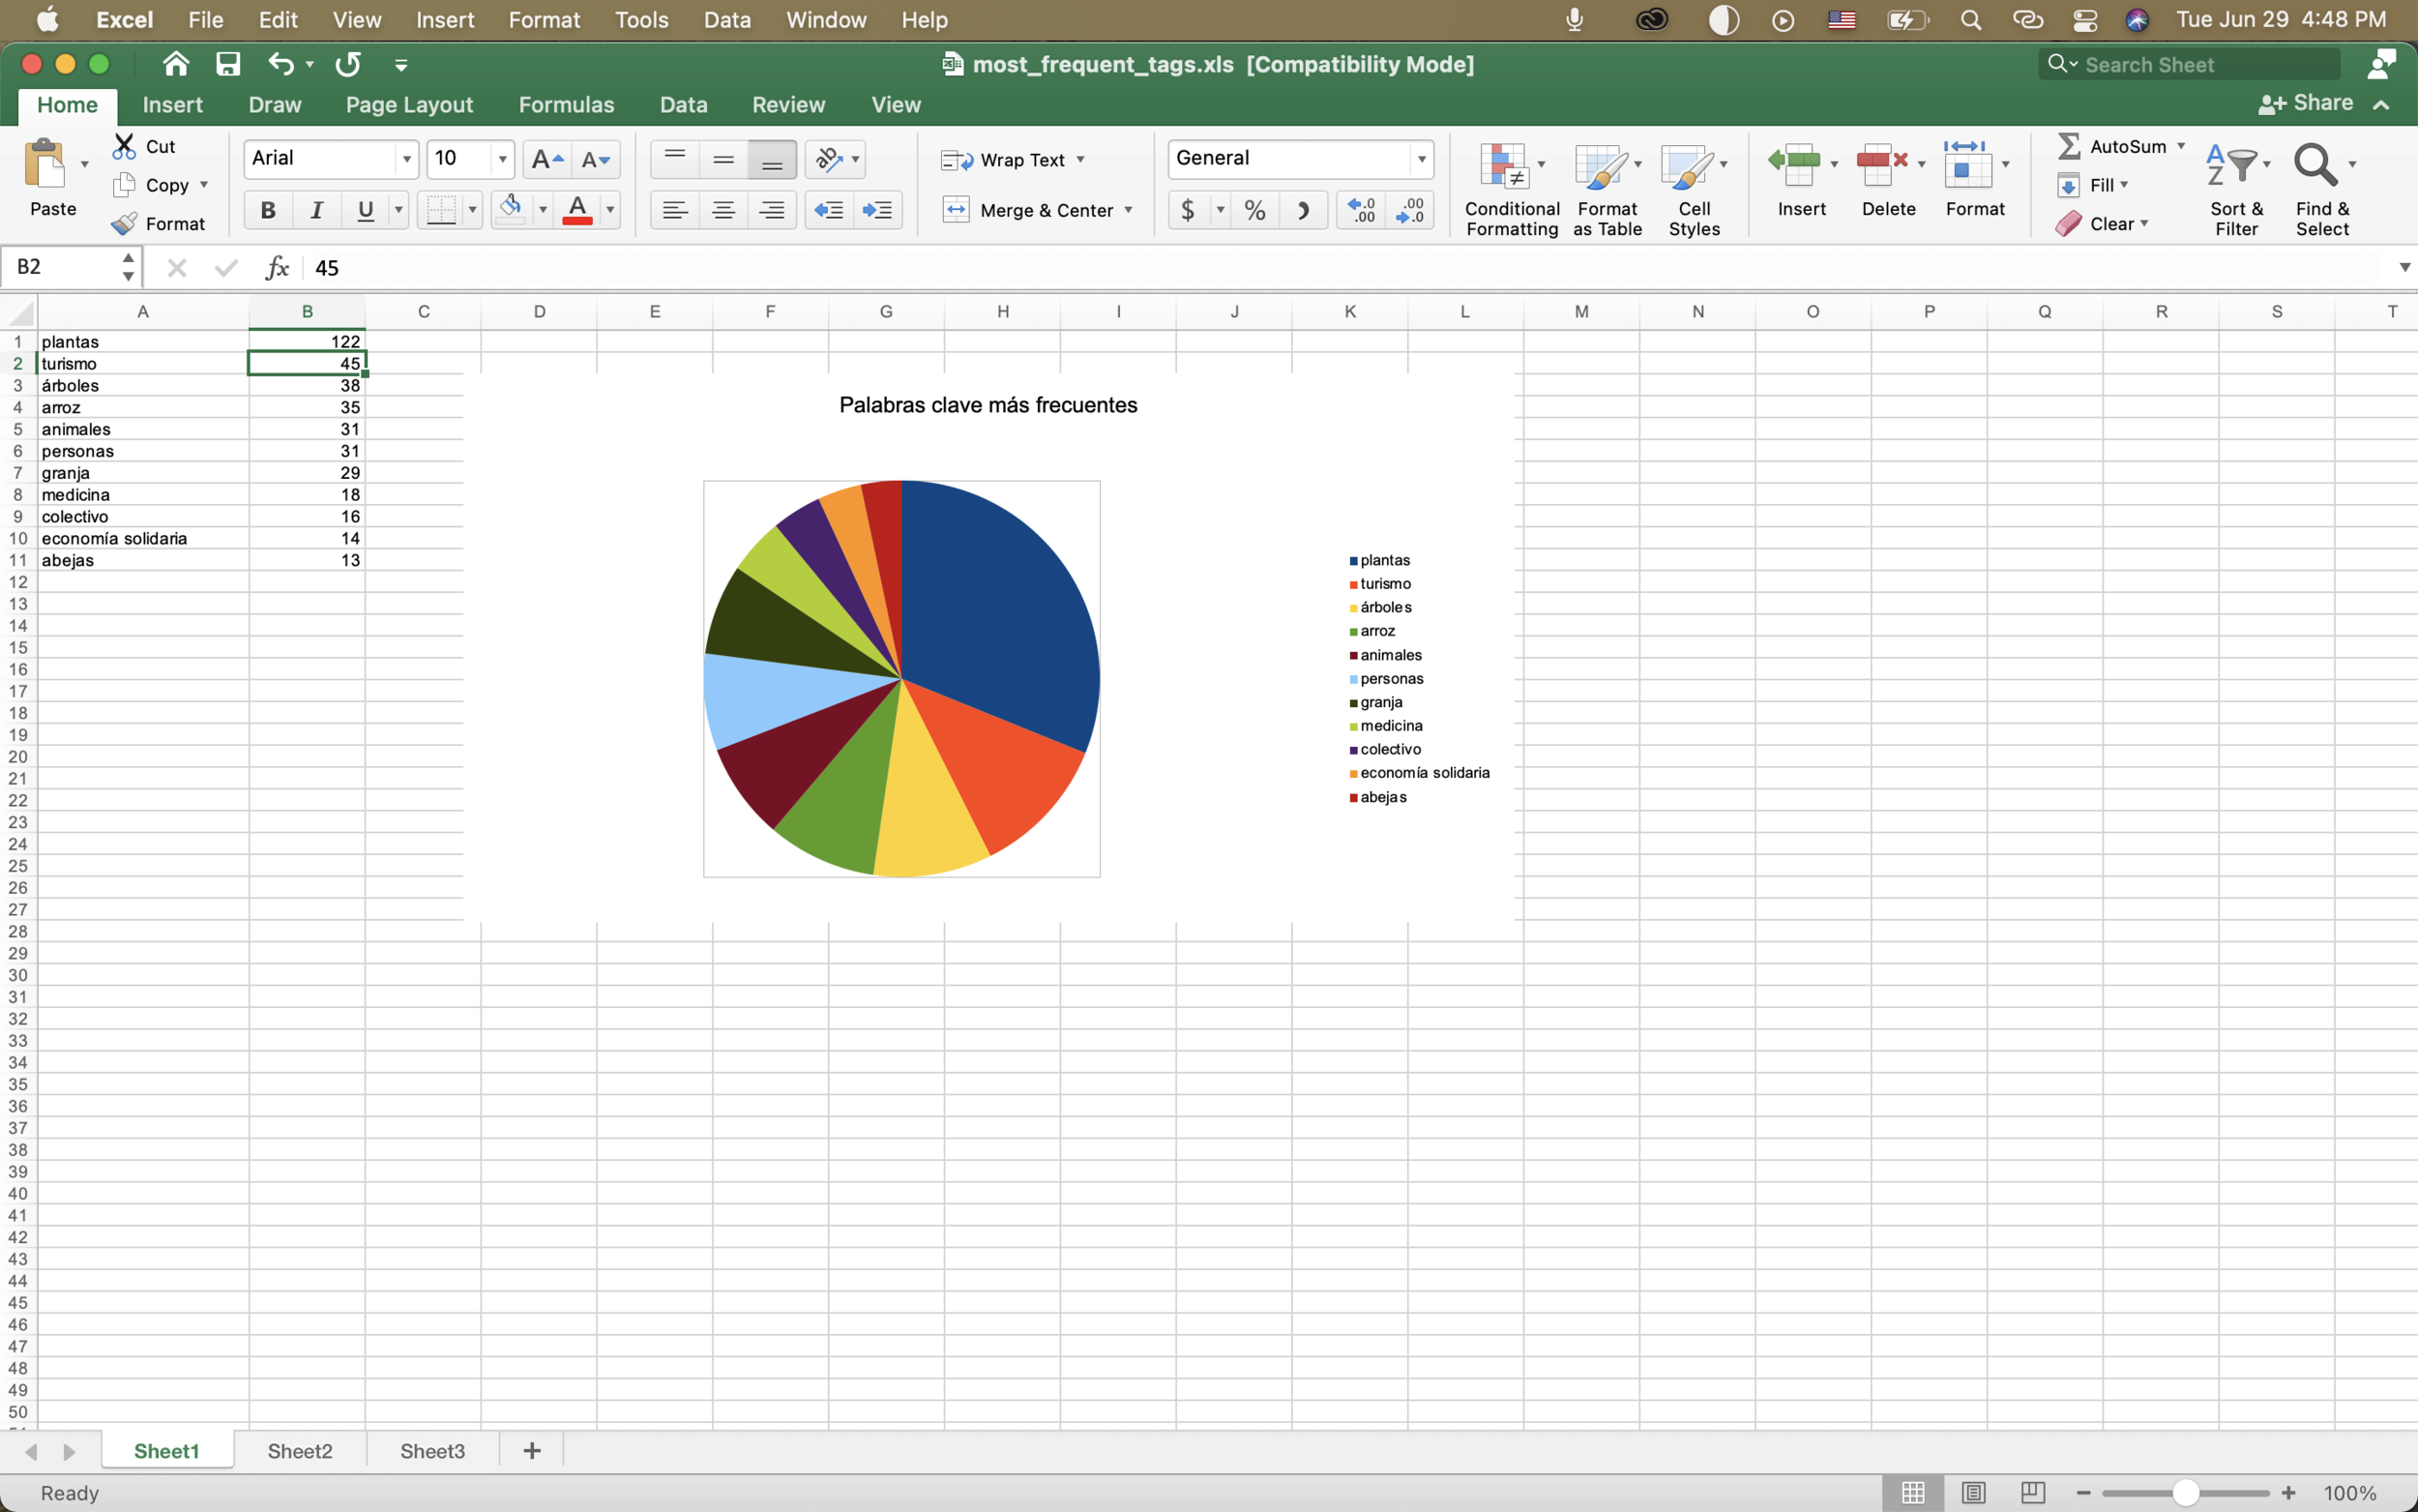Switch to the Formulas ribbon tab

566,104
